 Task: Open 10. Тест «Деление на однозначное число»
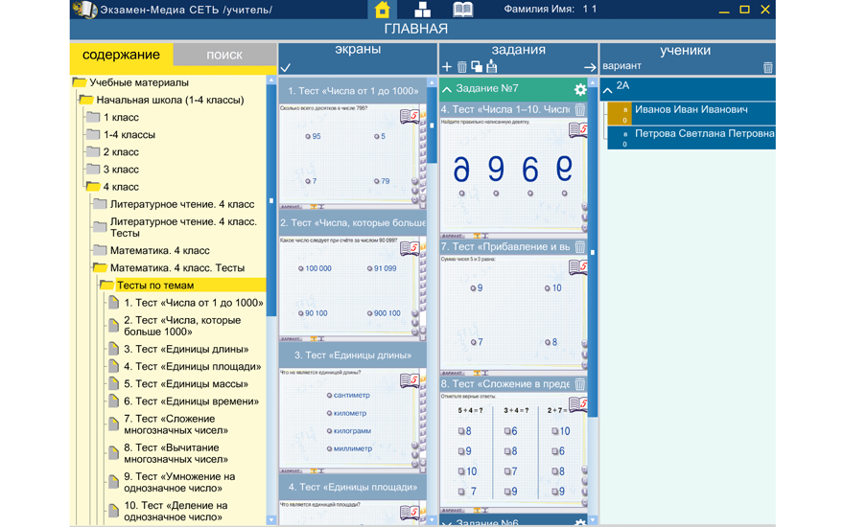(176, 511)
